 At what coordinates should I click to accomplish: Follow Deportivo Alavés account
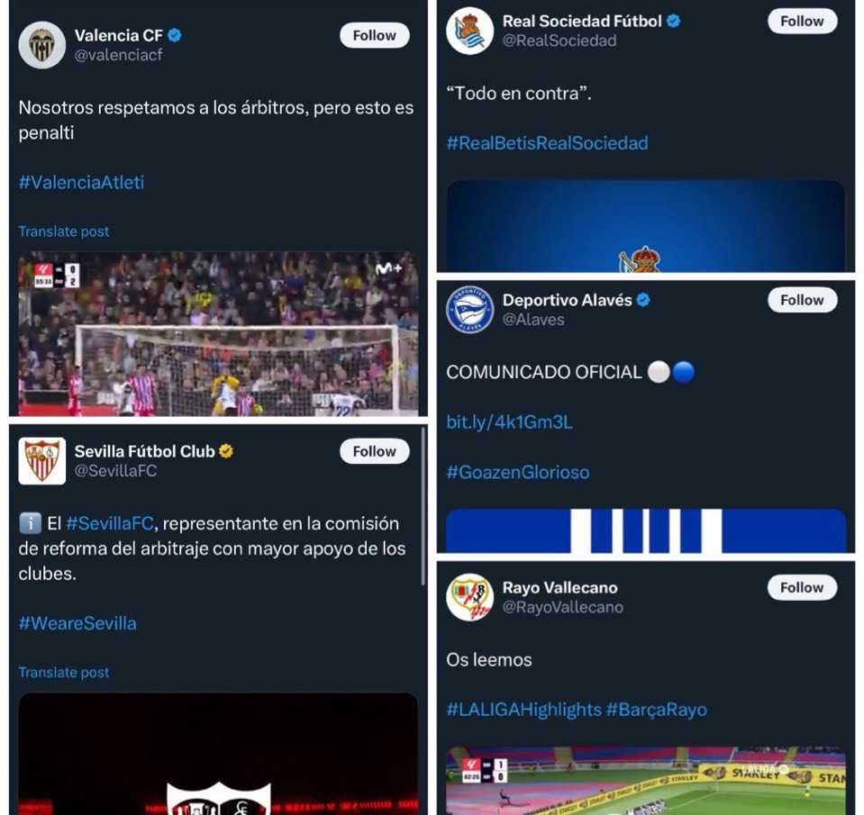coord(802,300)
